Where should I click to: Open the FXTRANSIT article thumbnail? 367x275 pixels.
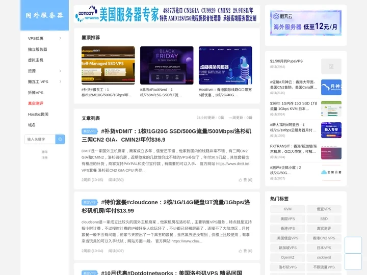[x=331, y=152]
